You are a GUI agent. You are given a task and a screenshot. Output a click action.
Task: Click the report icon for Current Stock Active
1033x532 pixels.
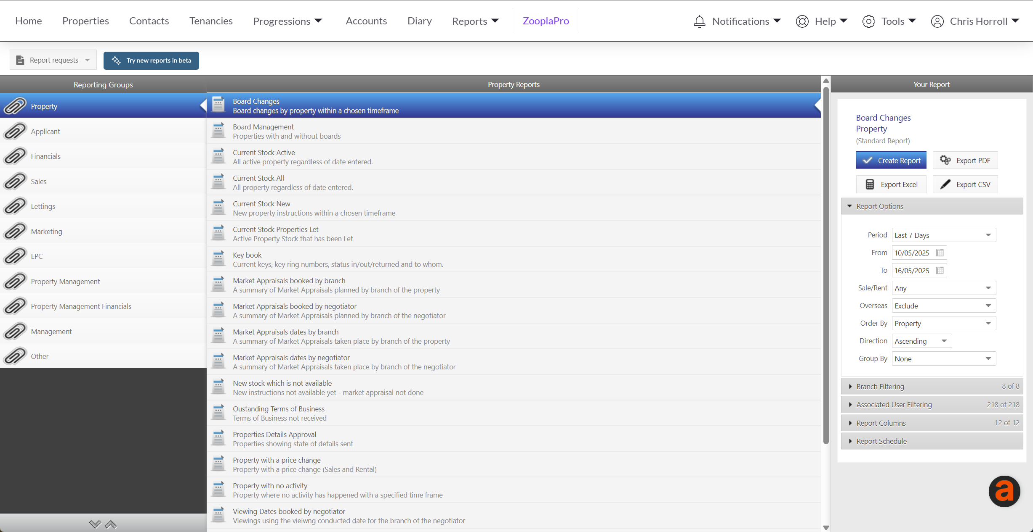(x=218, y=156)
